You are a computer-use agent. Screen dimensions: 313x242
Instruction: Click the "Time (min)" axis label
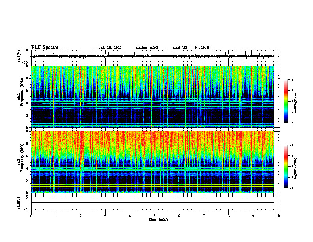pos(158,219)
